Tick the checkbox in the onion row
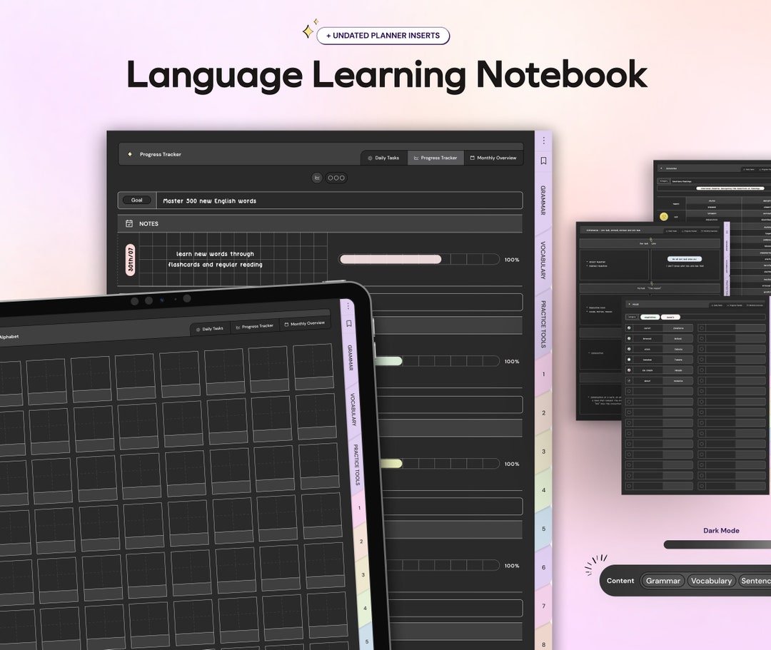 pyautogui.click(x=629, y=349)
